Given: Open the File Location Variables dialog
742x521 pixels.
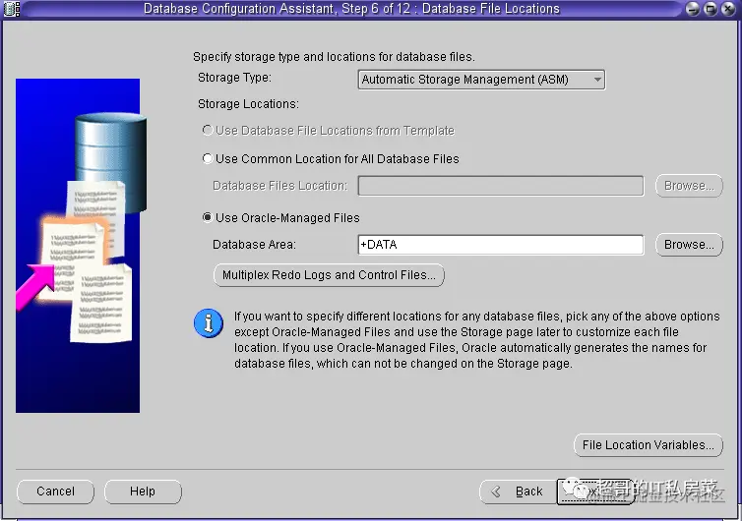Looking at the screenshot, I should point(649,445).
